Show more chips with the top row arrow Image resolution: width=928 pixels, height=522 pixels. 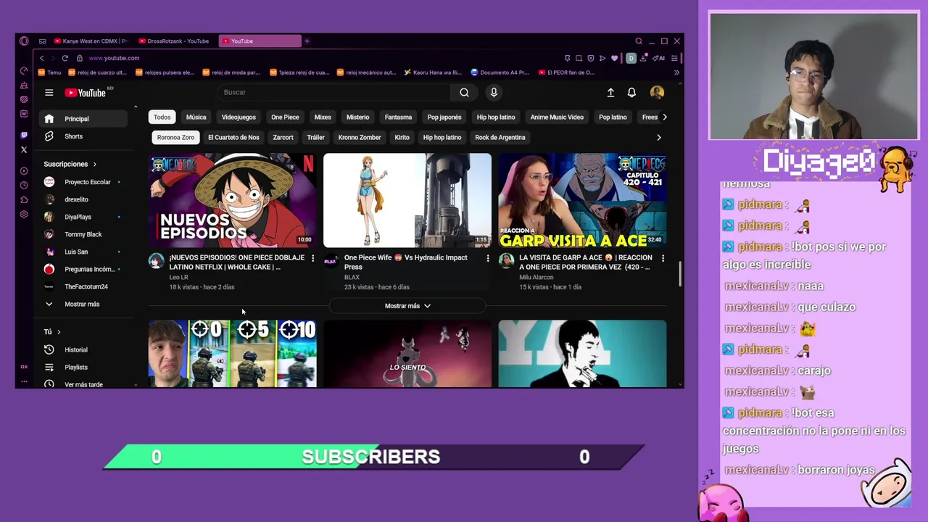664,117
